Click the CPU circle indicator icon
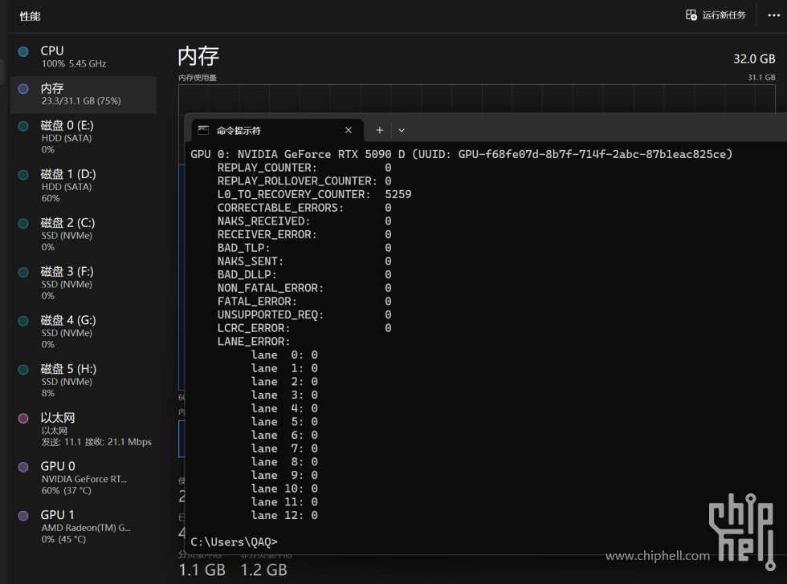The image size is (787, 584). (23, 51)
